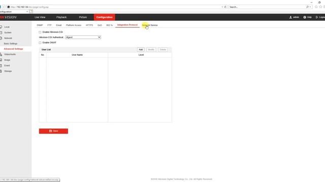The width and height of the screenshot is (325, 182).
Task: Select the Configuration tab
Action: [104, 17]
